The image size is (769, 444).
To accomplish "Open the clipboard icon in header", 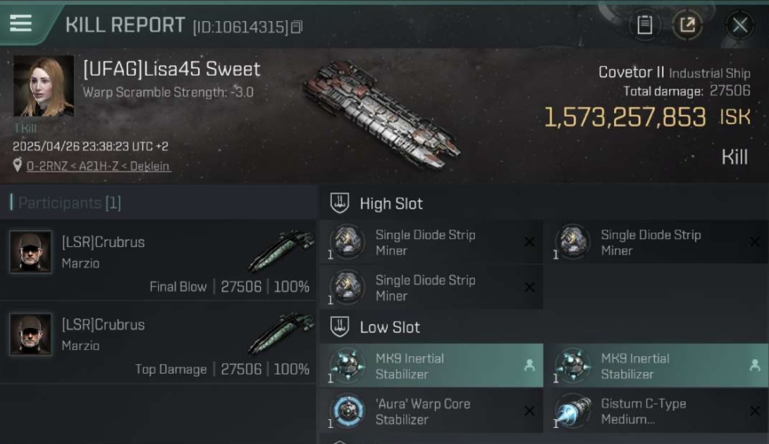I will pyautogui.click(x=644, y=25).
